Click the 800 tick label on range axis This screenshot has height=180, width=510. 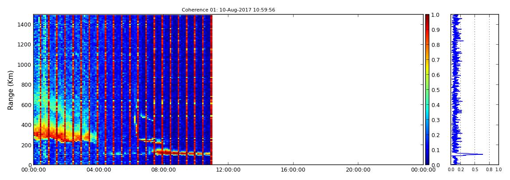(26, 85)
